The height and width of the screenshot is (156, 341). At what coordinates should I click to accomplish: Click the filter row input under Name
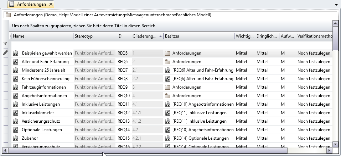point(42,44)
